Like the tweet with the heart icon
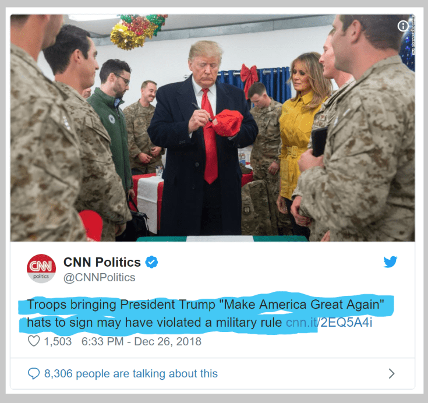This screenshot has height=403, width=428. coord(34,341)
